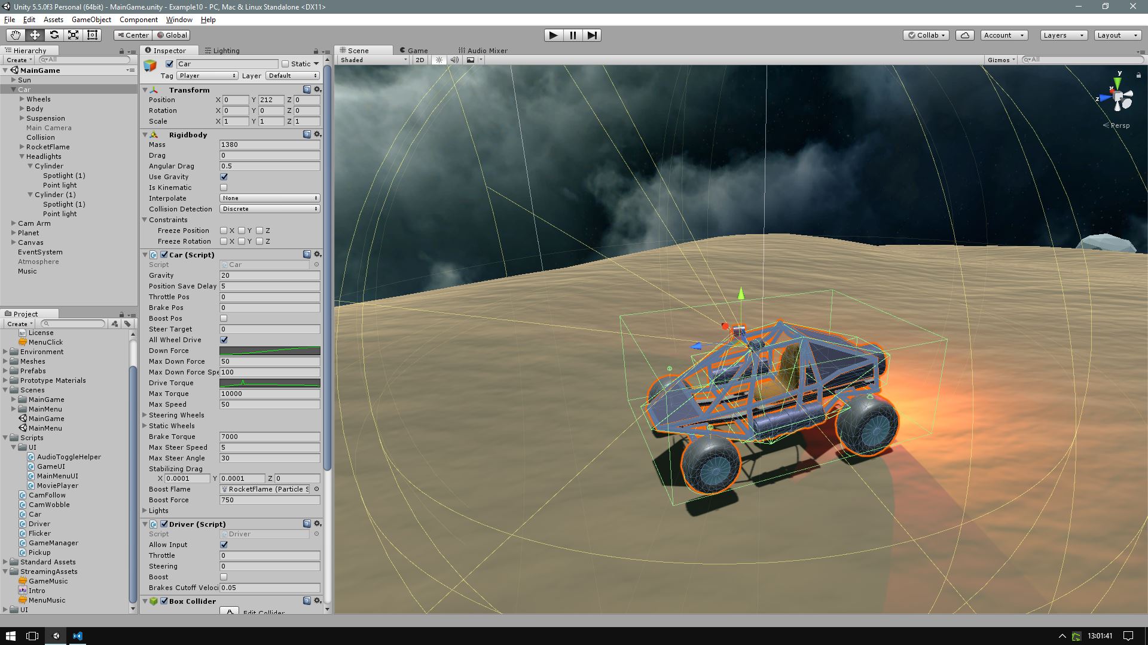Disable All Wheel Drive checkbox
The image size is (1148, 645).
224,340
